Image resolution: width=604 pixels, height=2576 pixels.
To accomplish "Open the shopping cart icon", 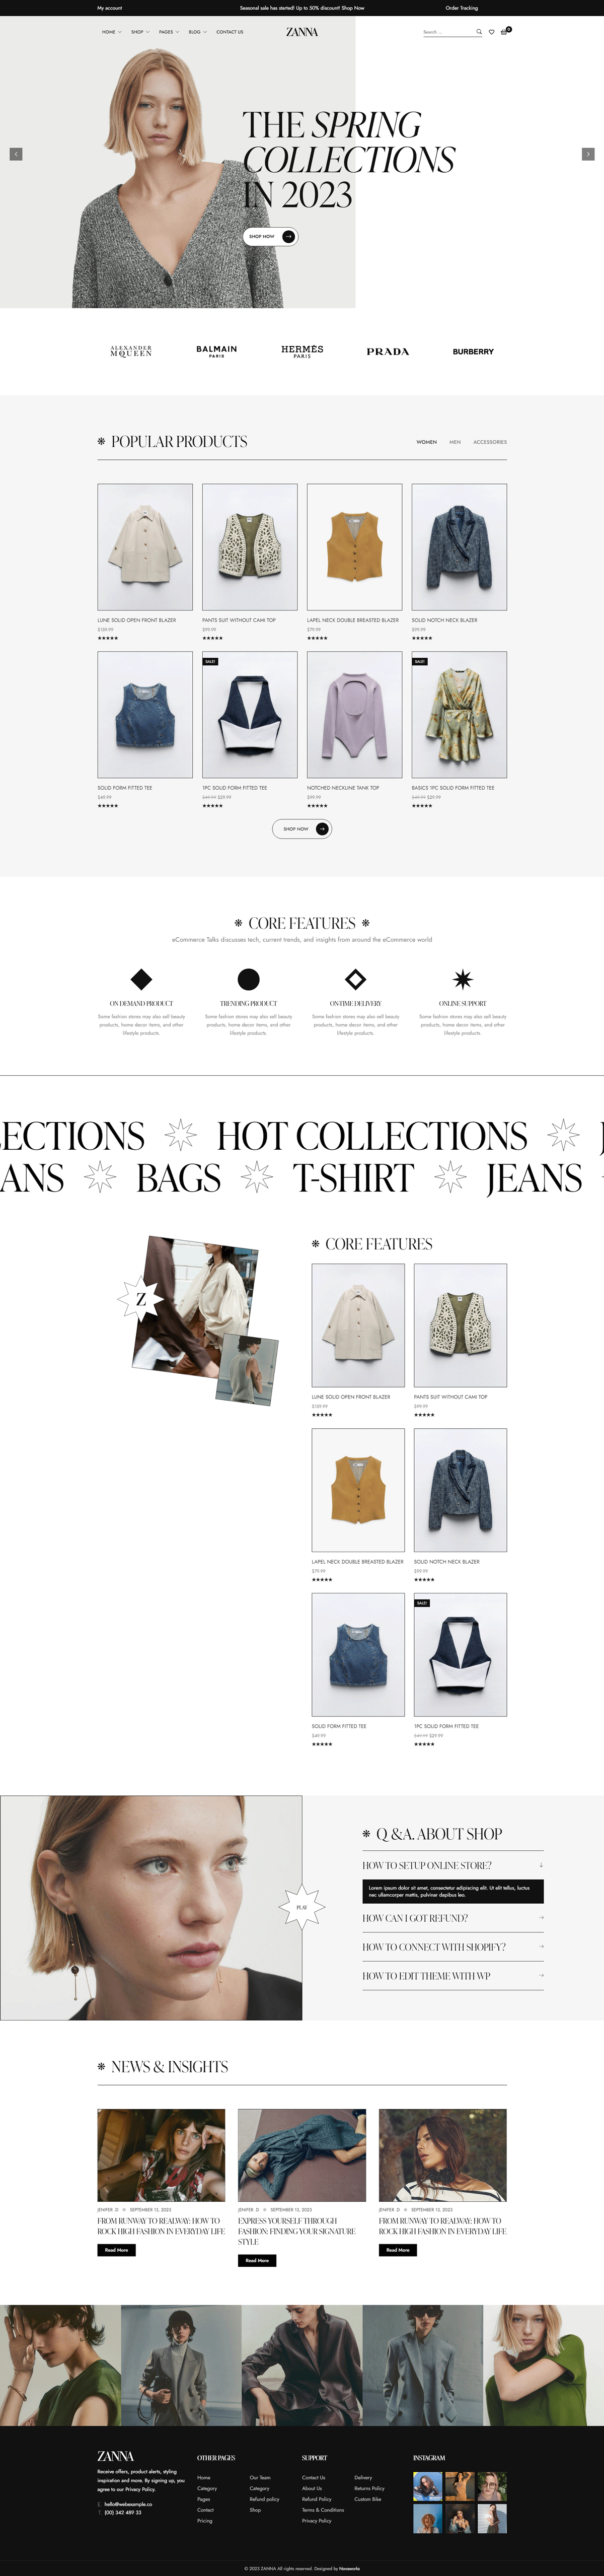I will click(504, 32).
